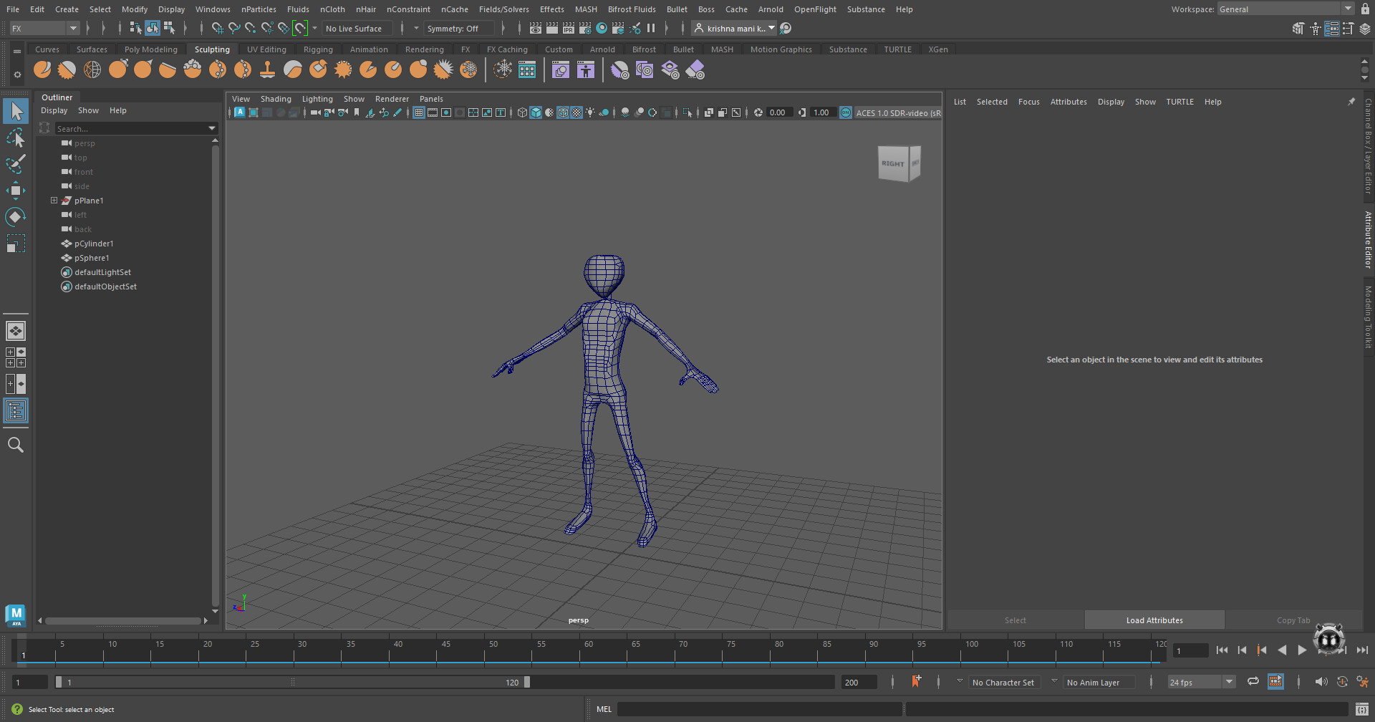Click the search magnifier icon in left sidebar
The image size is (1375, 722).
pos(15,445)
